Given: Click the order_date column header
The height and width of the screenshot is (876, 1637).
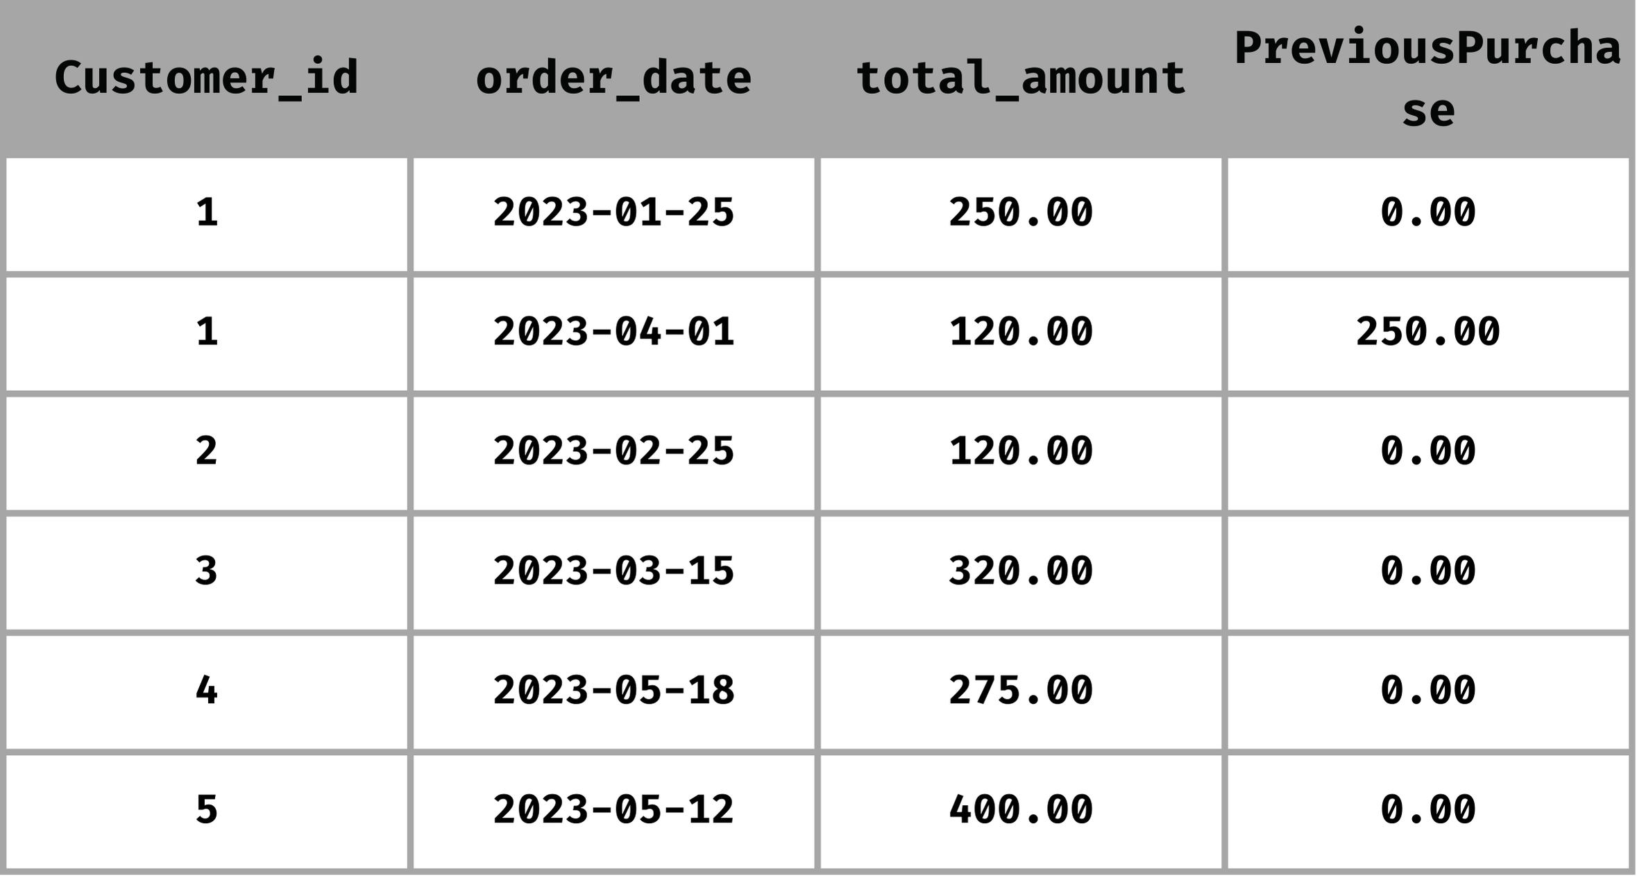Looking at the screenshot, I should pyautogui.click(x=613, y=78).
